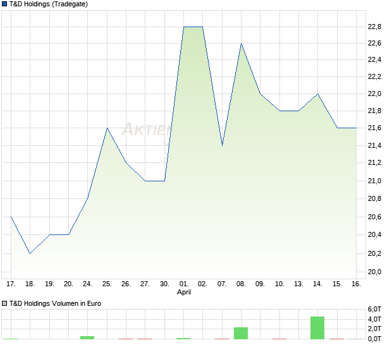
Task: Click the '09.' date label
Action: pyautogui.click(x=260, y=284)
